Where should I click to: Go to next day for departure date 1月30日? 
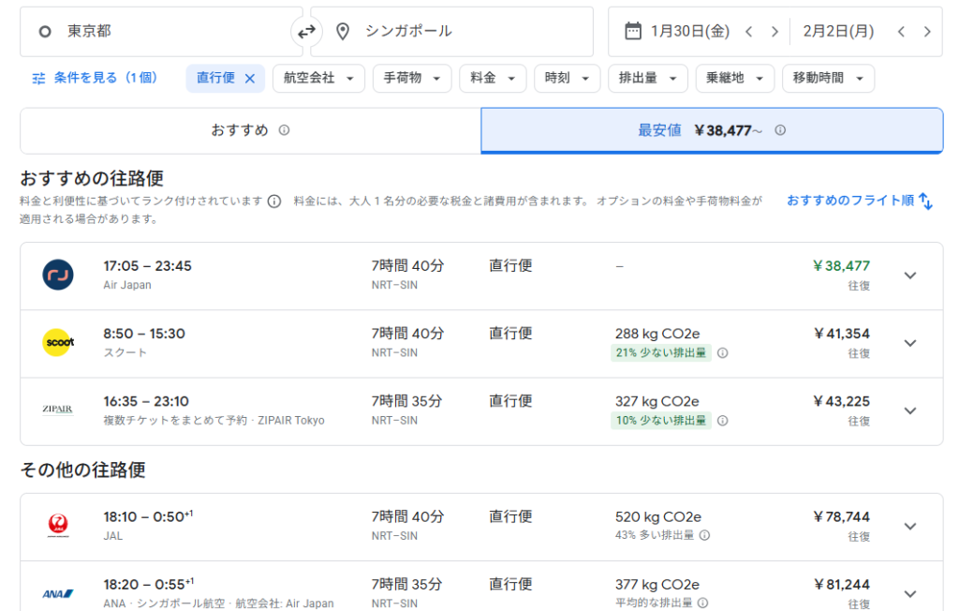click(x=775, y=32)
